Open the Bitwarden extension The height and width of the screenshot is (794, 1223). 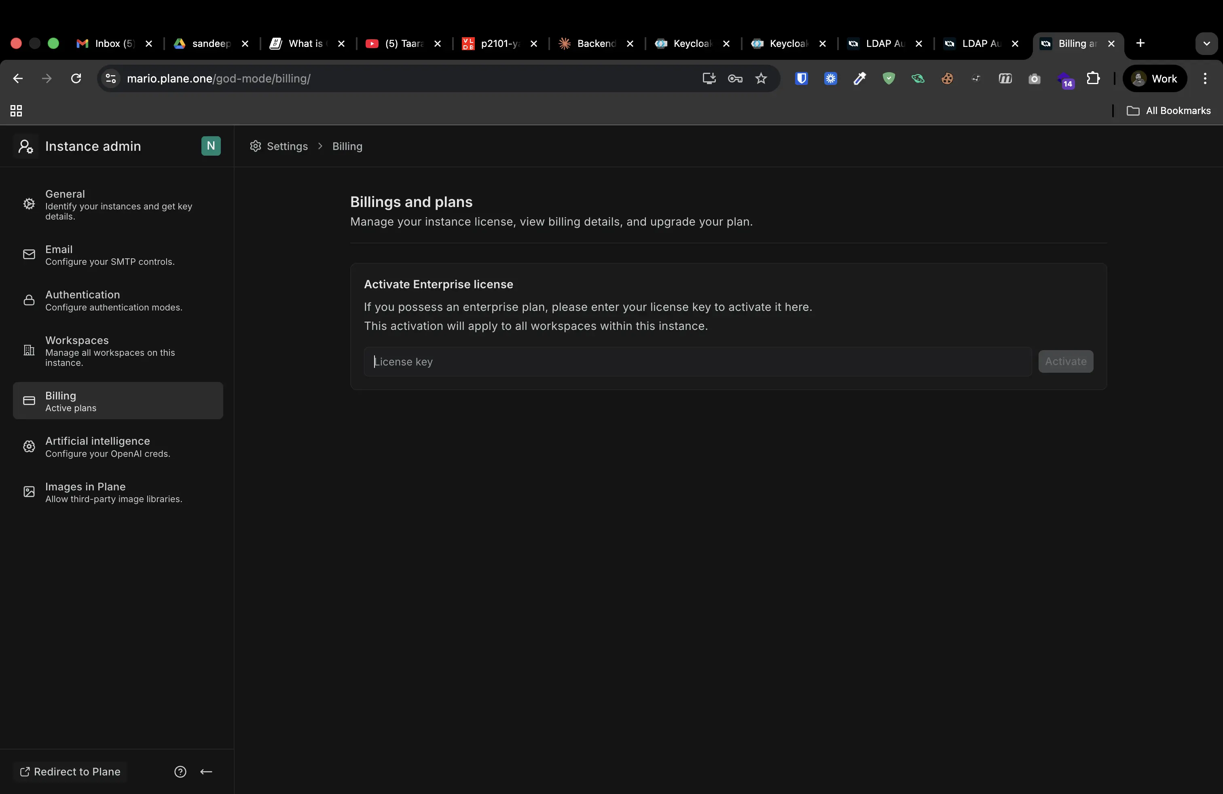801,78
